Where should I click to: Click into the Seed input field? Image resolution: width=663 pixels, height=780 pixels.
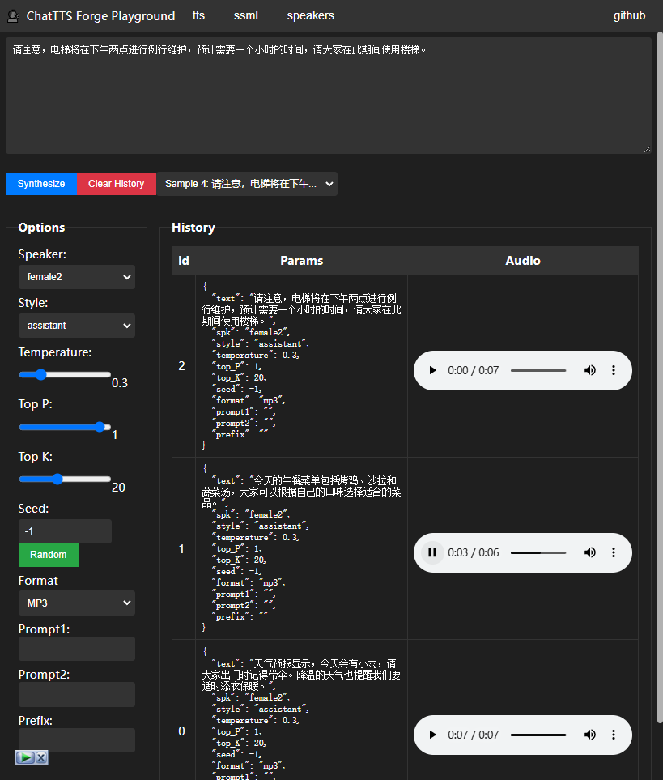click(65, 531)
